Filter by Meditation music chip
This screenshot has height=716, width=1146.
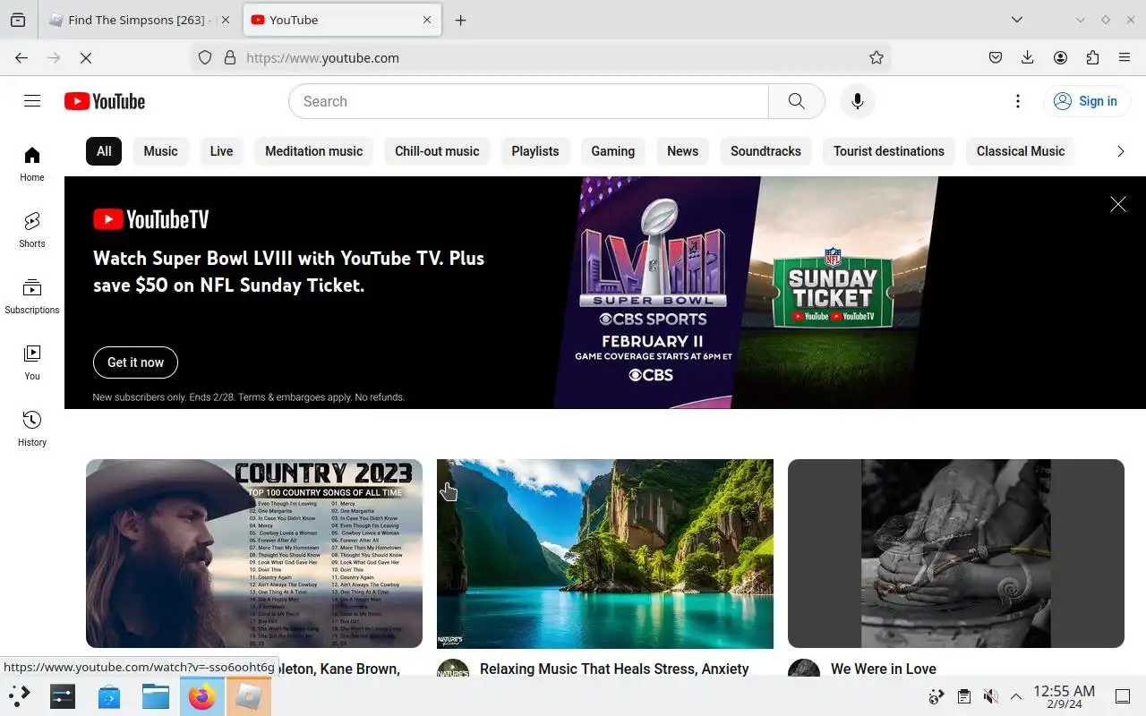(313, 151)
